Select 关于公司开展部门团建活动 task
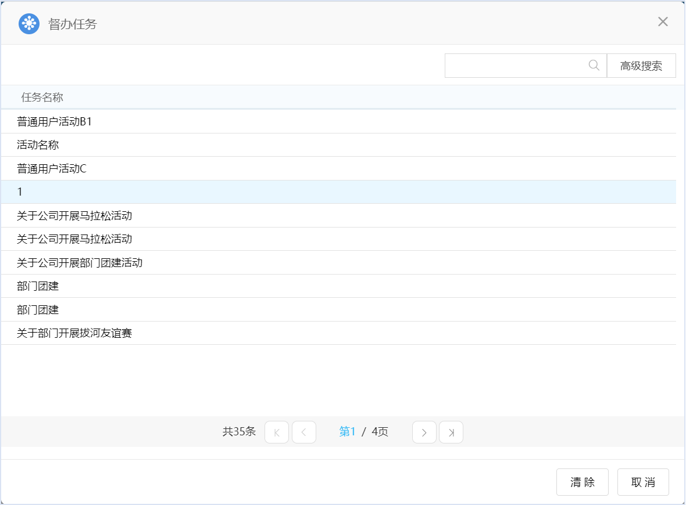Viewport: 686px width, 505px height. (80, 263)
